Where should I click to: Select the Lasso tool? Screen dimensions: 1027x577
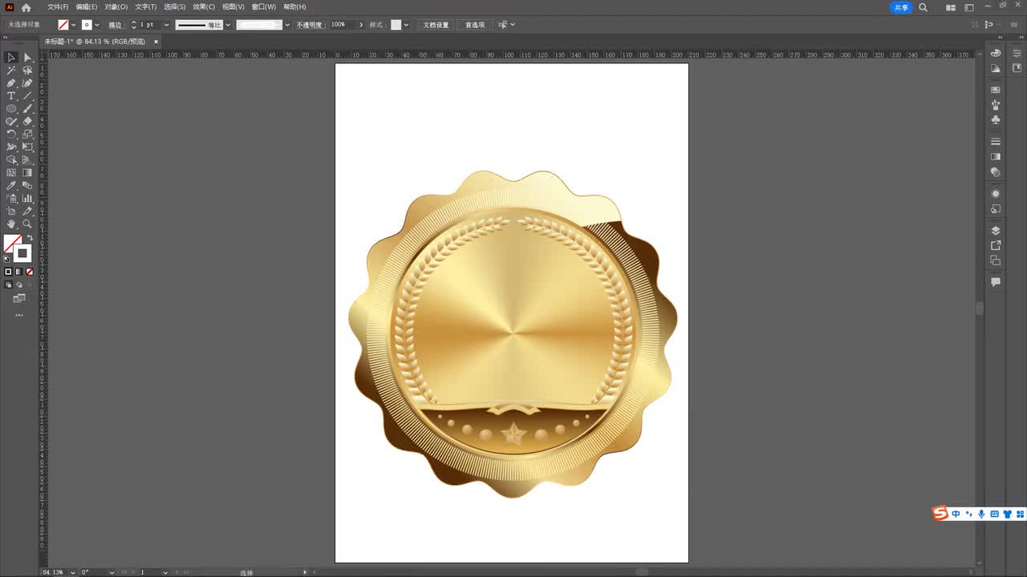pyautogui.click(x=27, y=71)
